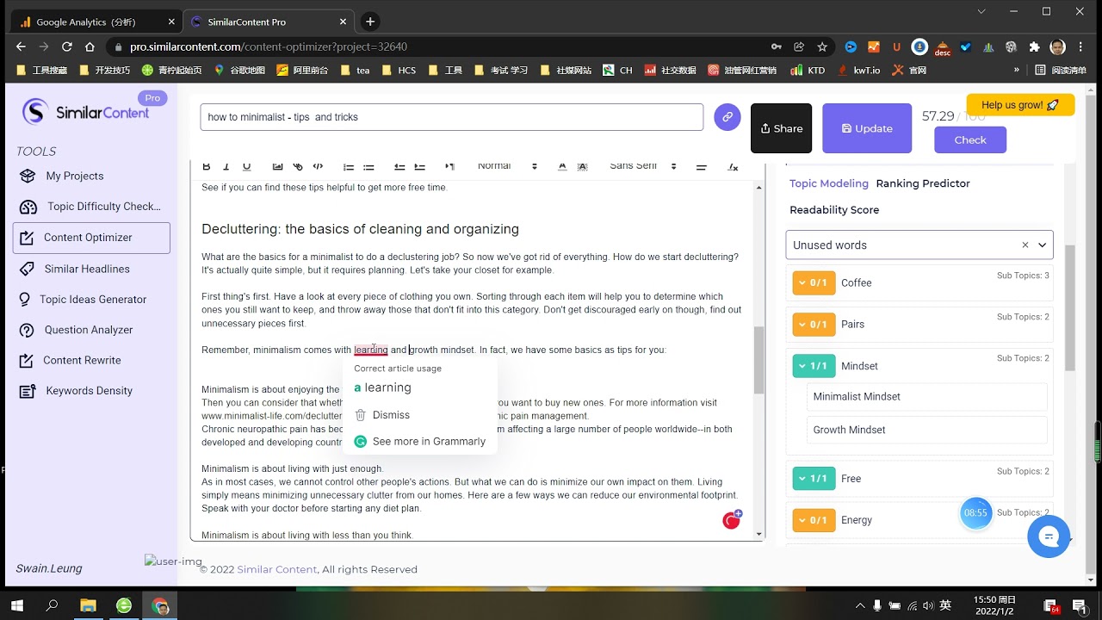Insert link using the editor toolbar icon

pyautogui.click(x=298, y=166)
